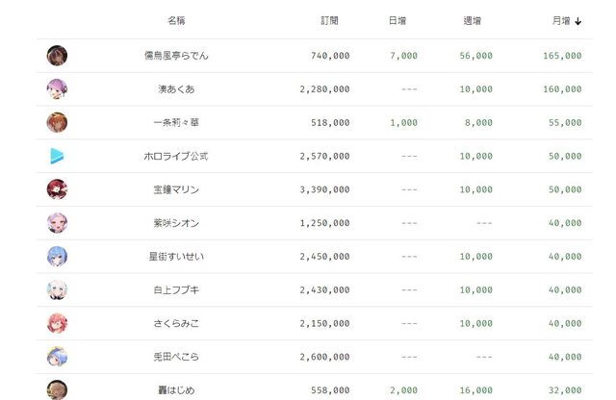616x400 pixels.
Task: Sort table by 訂閱 column header
Action: pyautogui.click(x=330, y=20)
